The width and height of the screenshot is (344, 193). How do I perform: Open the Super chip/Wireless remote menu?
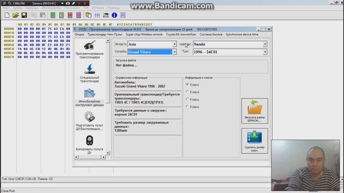coord(144,34)
